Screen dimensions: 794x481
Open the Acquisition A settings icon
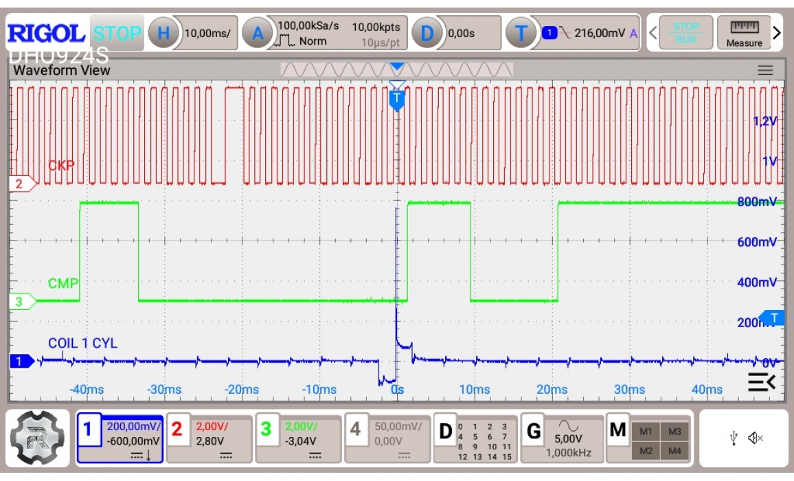pos(258,33)
